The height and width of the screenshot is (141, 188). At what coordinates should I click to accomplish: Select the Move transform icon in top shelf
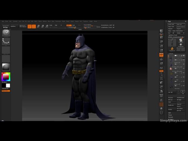pos(38,26)
